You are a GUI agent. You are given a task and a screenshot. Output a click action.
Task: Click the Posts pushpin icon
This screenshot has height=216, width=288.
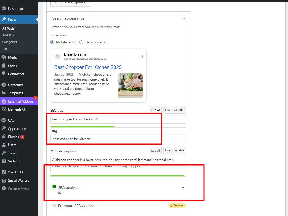[x=4, y=19]
